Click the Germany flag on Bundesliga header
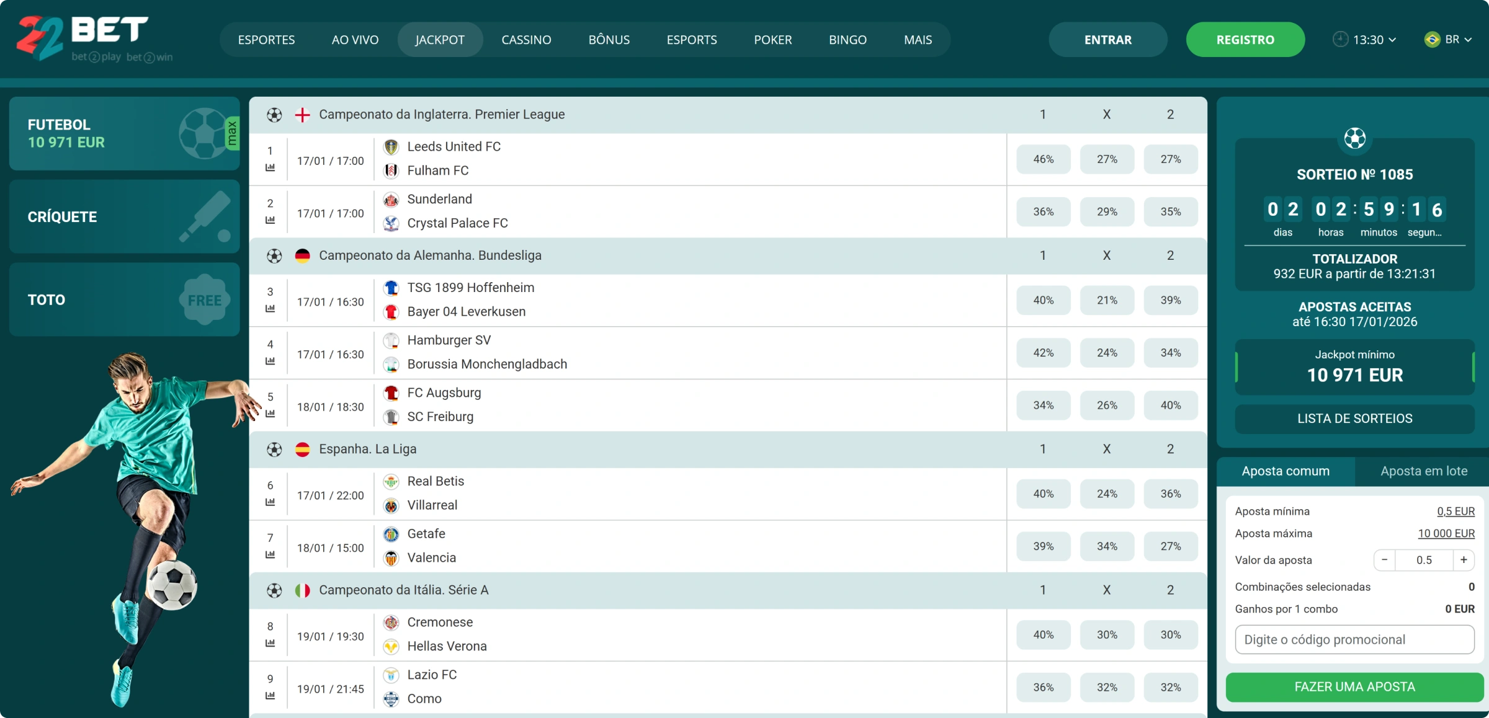The width and height of the screenshot is (1489, 718). (303, 255)
